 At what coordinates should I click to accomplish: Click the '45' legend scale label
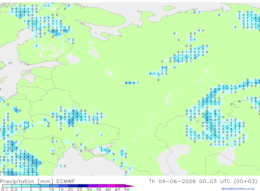pyautogui.click(x=118, y=189)
